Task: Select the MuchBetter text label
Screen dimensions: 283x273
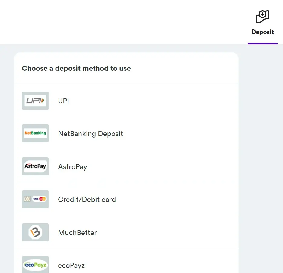Action: pyautogui.click(x=77, y=233)
